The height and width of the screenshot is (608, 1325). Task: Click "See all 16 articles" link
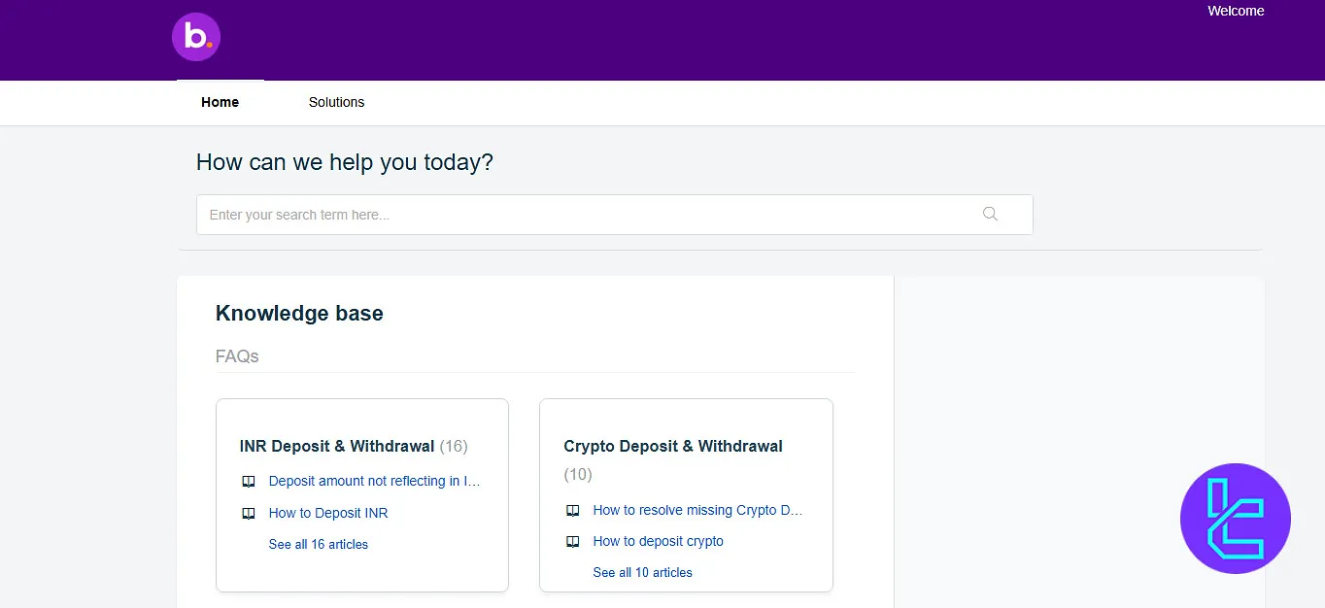pos(318,544)
